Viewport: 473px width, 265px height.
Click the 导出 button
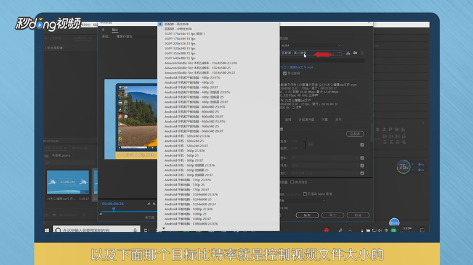click(x=333, y=215)
